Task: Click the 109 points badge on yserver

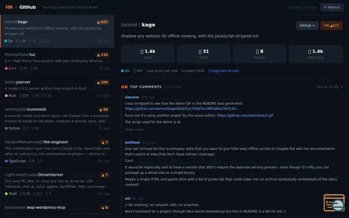Action: (103, 82)
